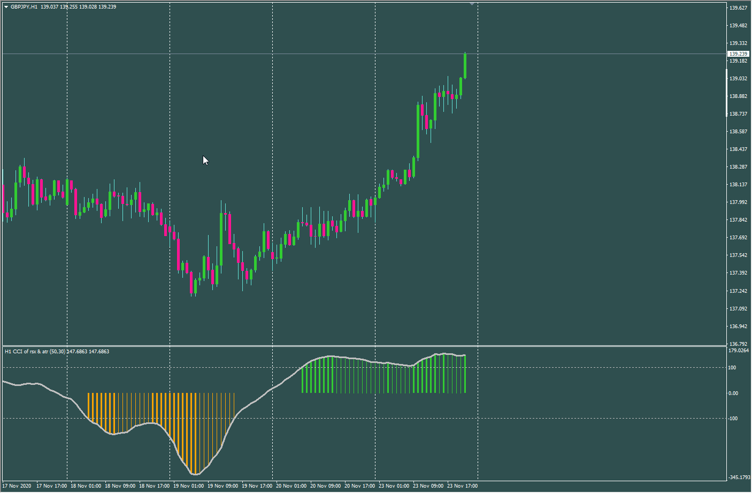Click the GBPJPY,H1 symbol title text
The image size is (752, 493).
tap(24, 7)
